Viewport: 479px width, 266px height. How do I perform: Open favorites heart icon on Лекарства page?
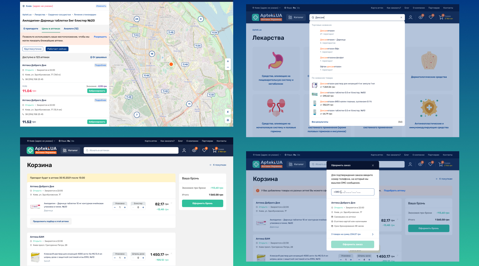pos(431,17)
